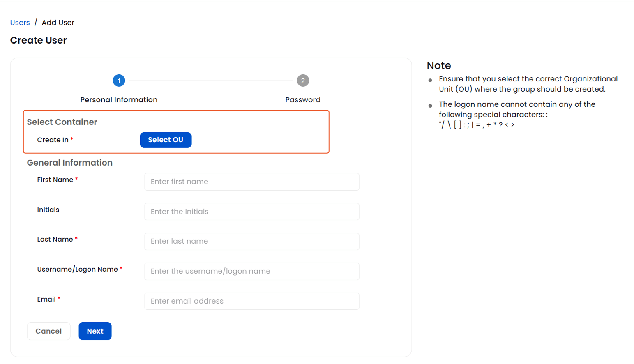Cancel the user creation
The height and width of the screenshot is (364, 634).
48,331
